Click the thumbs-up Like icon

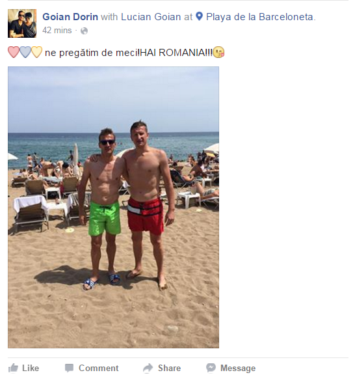coord(13,368)
